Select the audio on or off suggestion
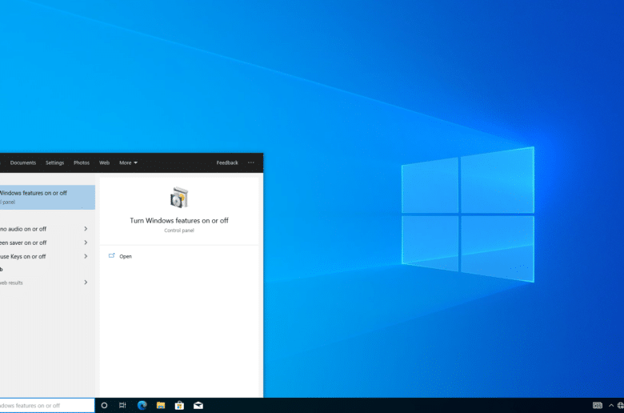The width and height of the screenshot is (624, 413). [x=23, y=229]
